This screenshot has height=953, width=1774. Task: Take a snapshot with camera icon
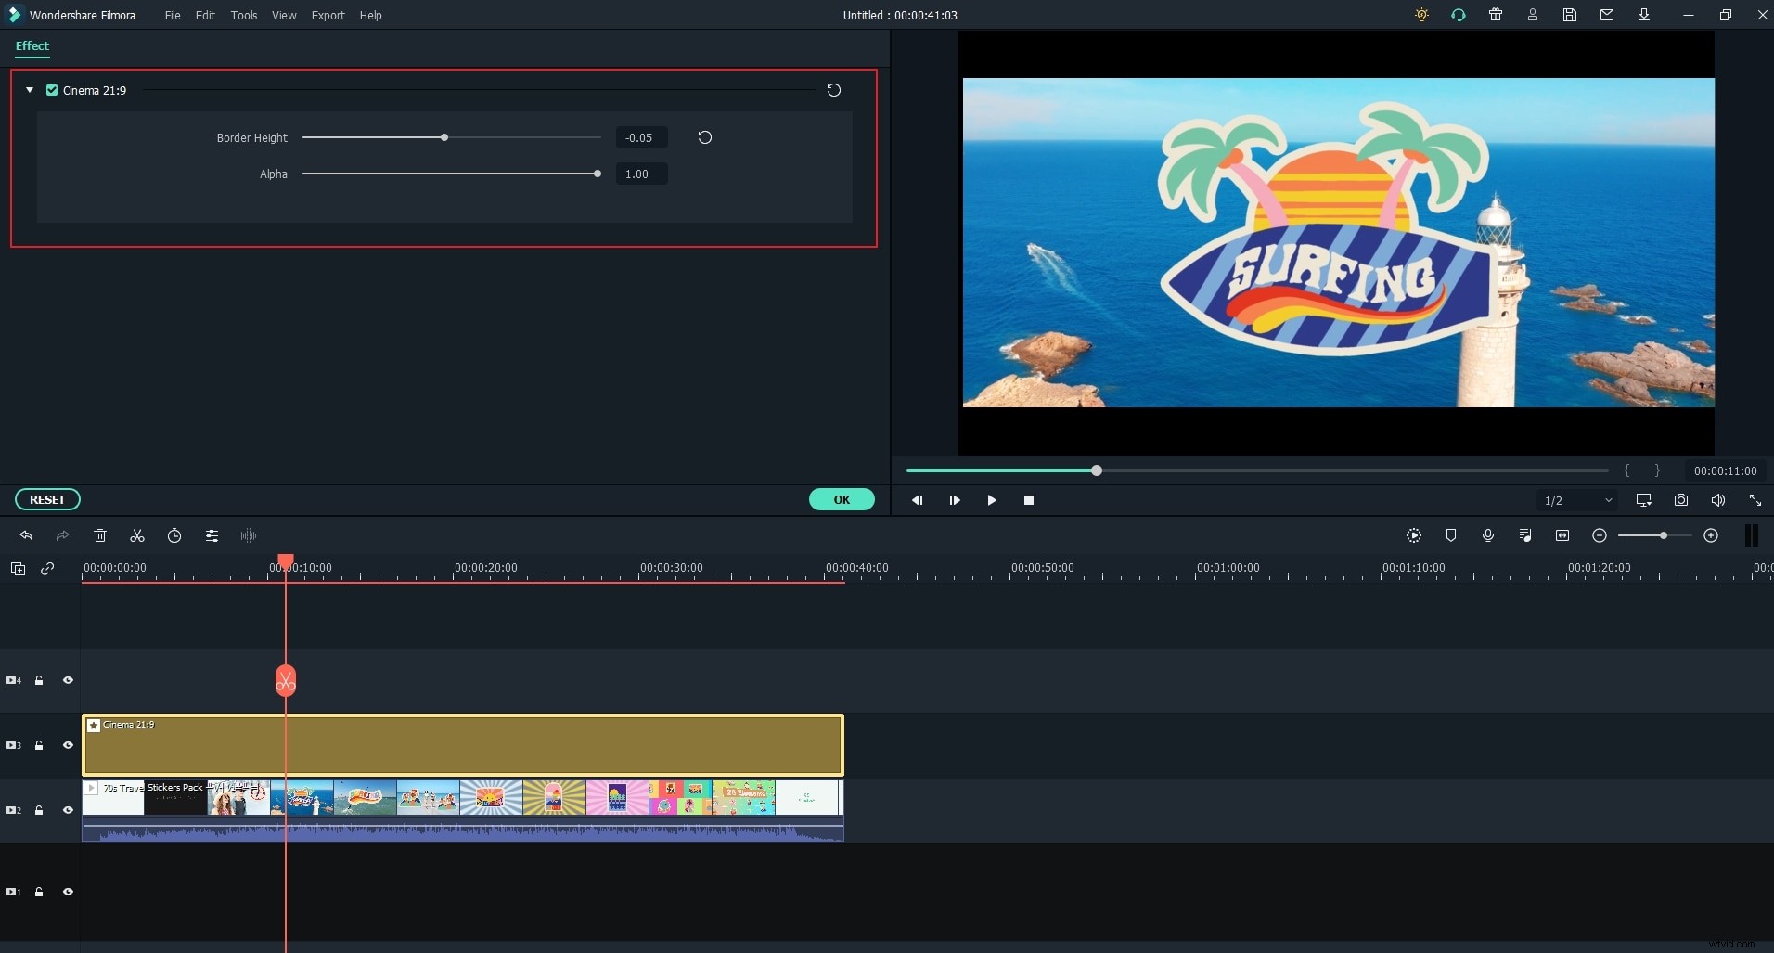tap(1680, 500)
